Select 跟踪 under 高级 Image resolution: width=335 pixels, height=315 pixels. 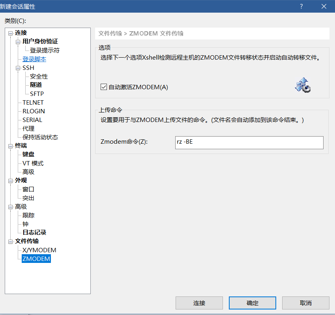pos(28,215)
